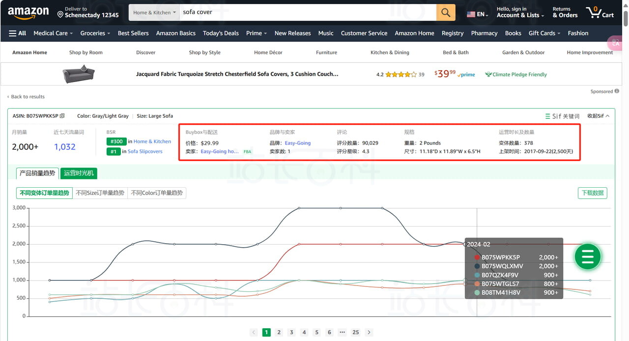
Task: Open the Easy-Going brand link
Action: coord(298,143)
